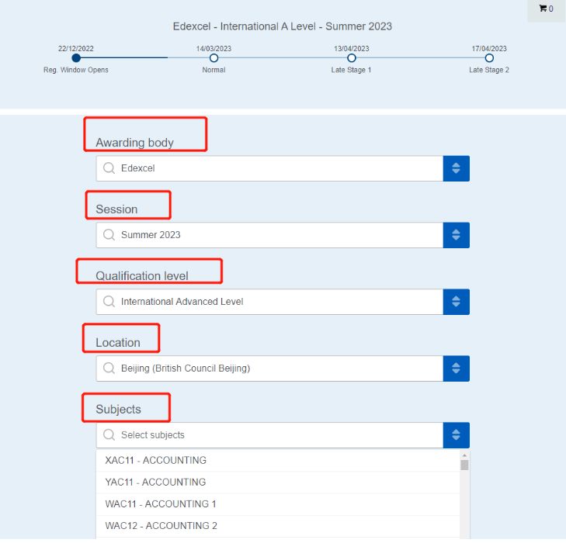Click the subjects list scroll up arrow
The width and height of the screenshot is (566, 543).
click(x=464, y=455)
